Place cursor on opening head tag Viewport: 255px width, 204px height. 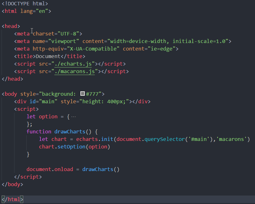(x=11, y=26)
